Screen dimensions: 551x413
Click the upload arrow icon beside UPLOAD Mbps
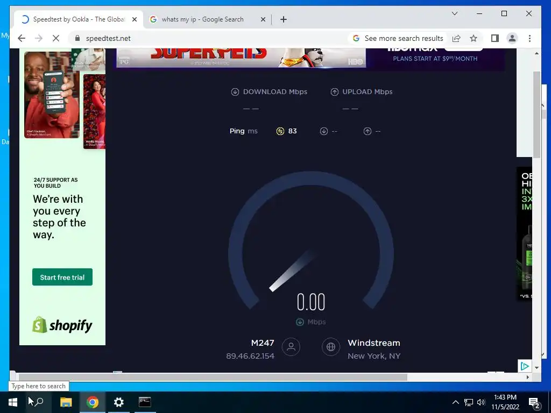click(335, 91)
